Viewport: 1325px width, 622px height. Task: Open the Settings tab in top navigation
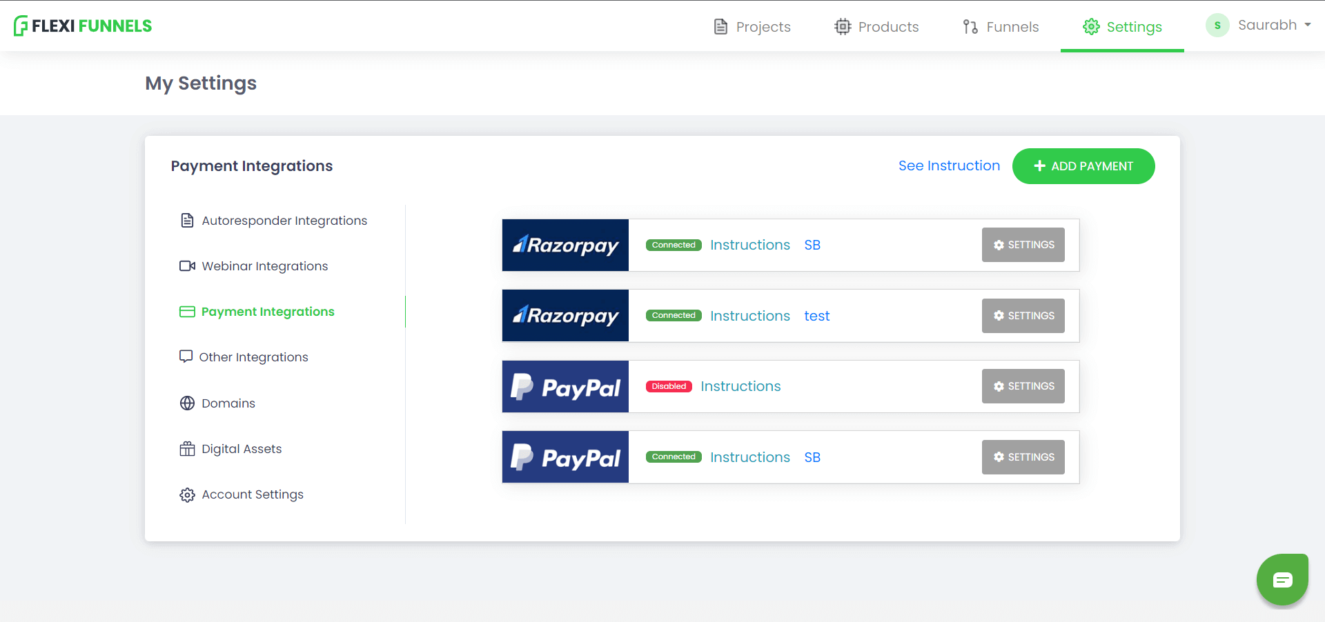coord(1122,26)
